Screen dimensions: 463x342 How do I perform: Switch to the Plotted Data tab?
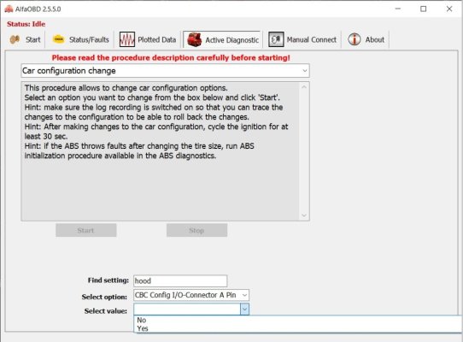(148, 39)
